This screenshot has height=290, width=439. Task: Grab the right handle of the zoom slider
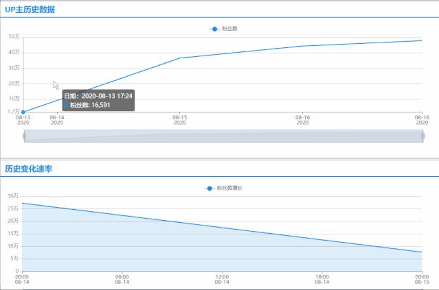(423, 136)
